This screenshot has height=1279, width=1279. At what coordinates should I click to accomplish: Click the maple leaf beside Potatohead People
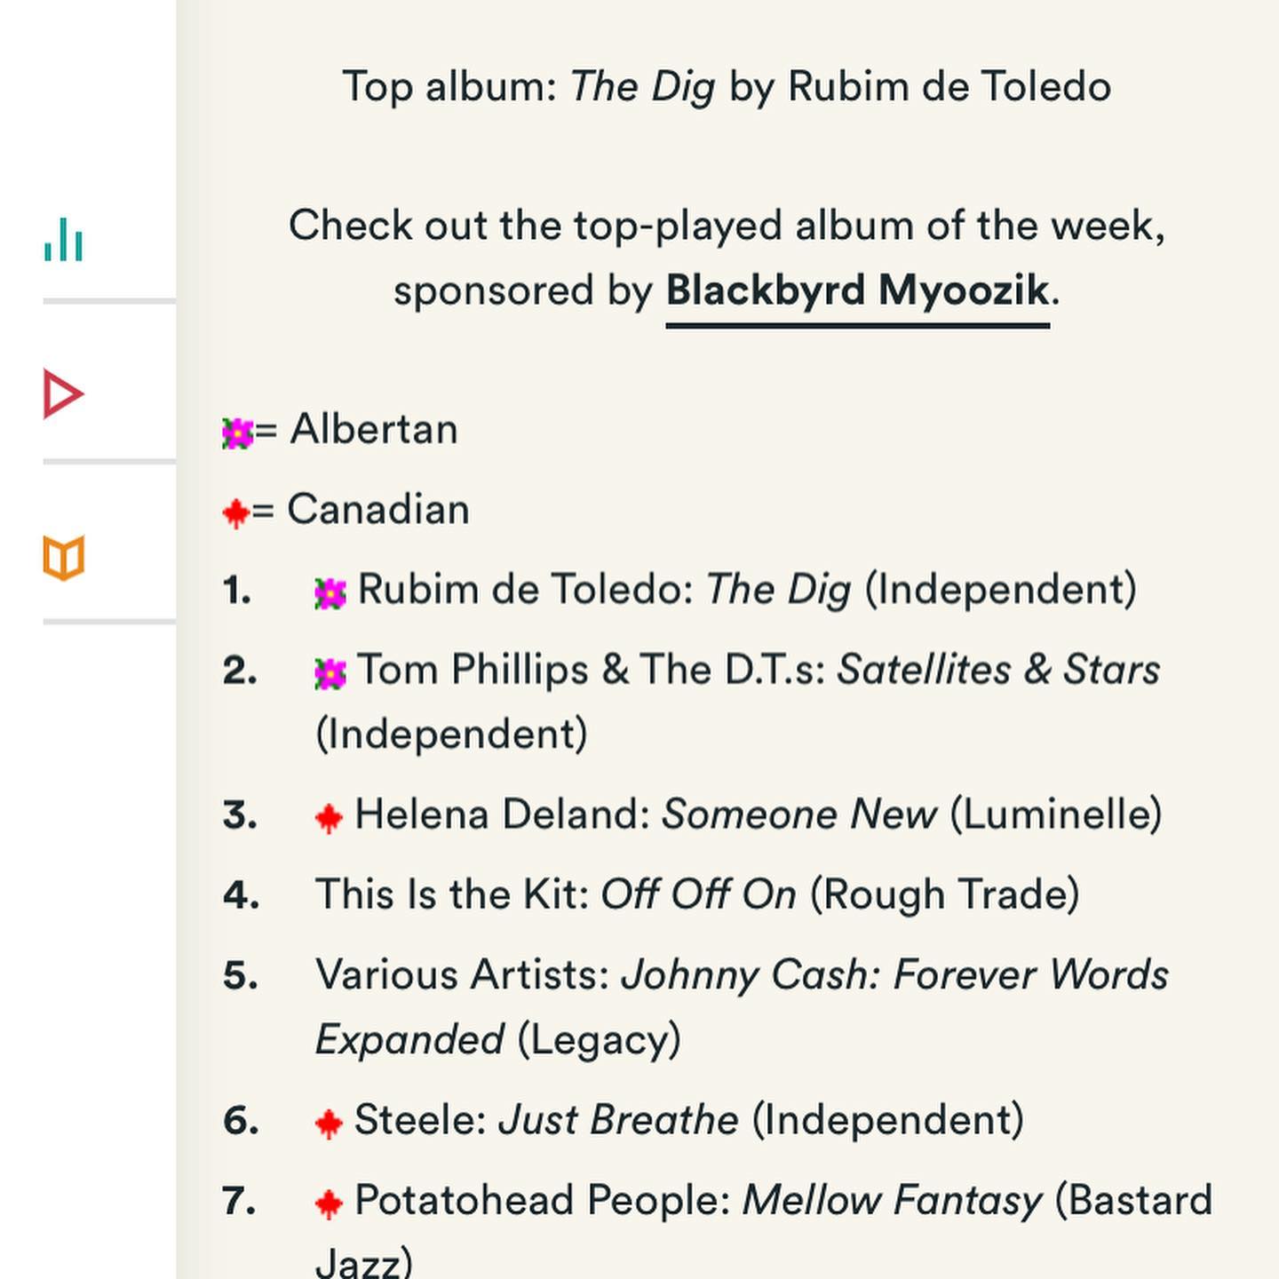point(329,1204)
